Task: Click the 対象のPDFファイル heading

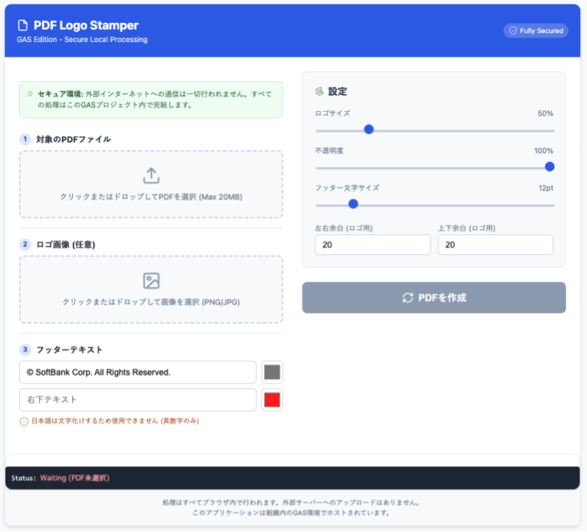Action: (73, 139)
